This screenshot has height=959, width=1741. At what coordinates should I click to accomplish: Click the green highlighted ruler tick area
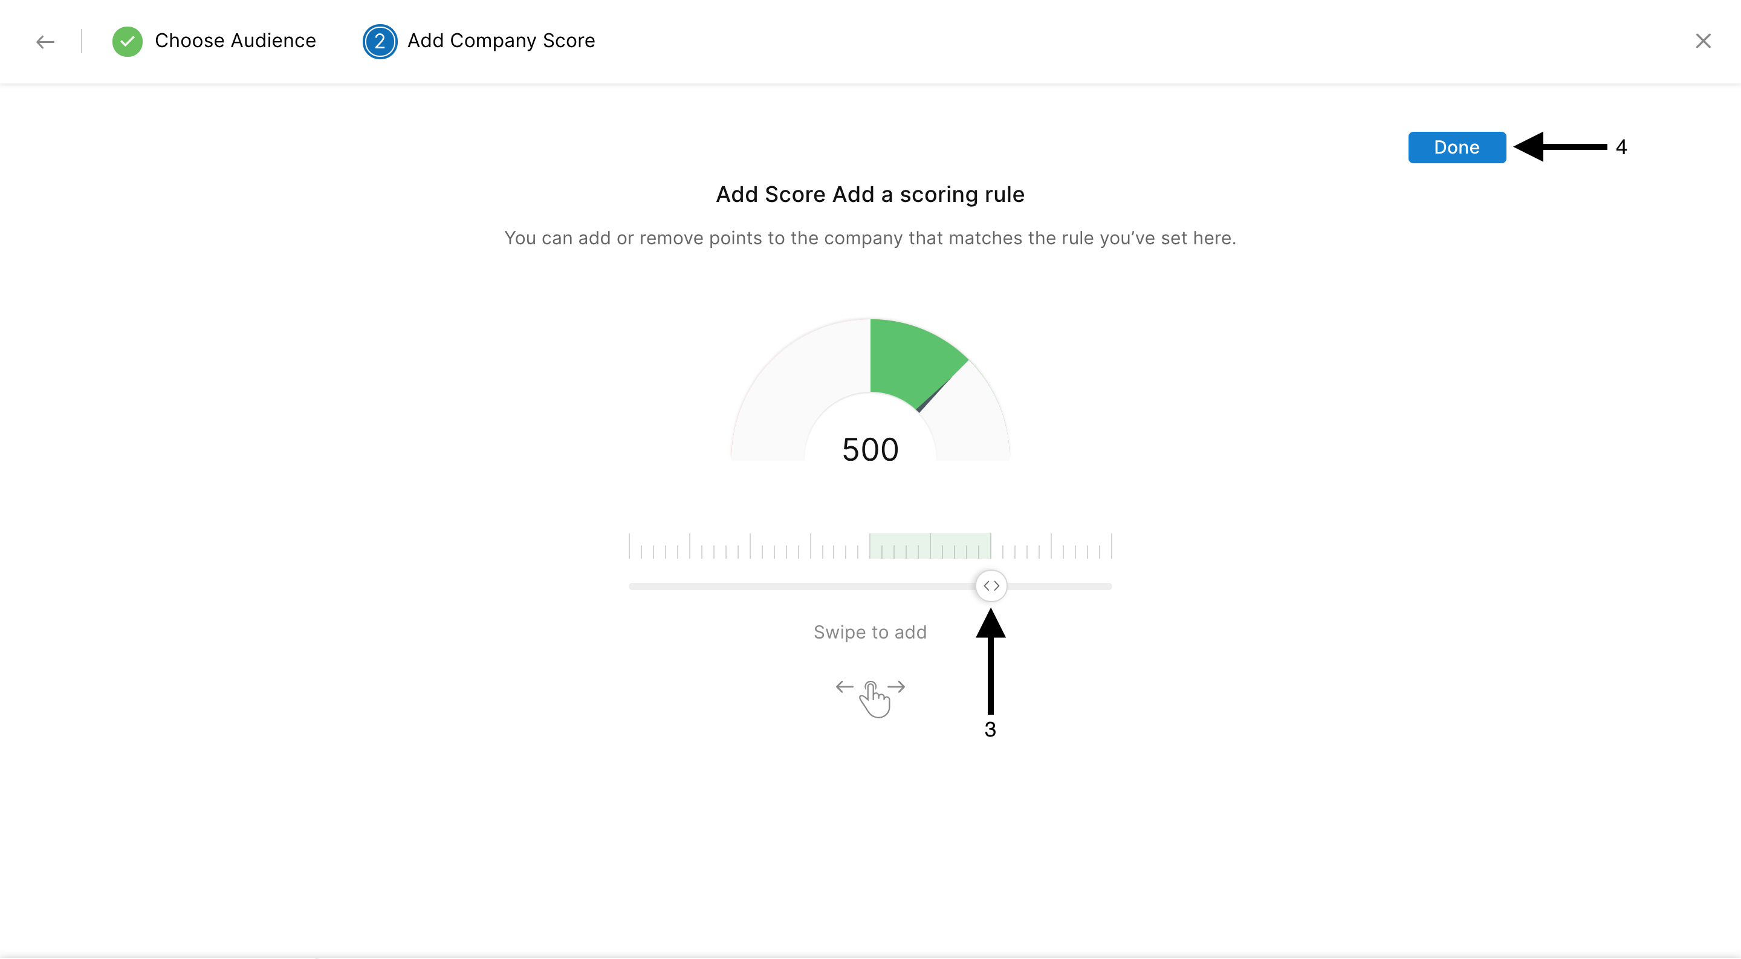click(929, 545)
